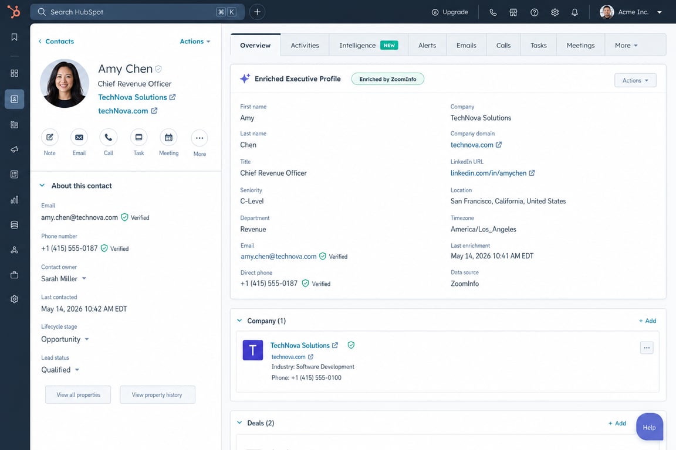Open the Automation workflows icon
The image size is (676, 450).
(x=14, y=250)
